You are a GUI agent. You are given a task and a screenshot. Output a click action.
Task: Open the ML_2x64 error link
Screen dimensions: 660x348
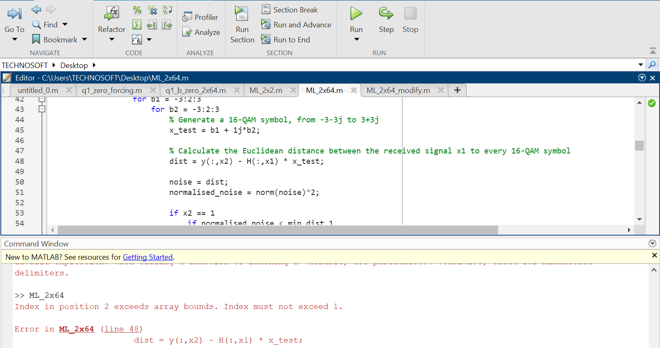[76, 329]
